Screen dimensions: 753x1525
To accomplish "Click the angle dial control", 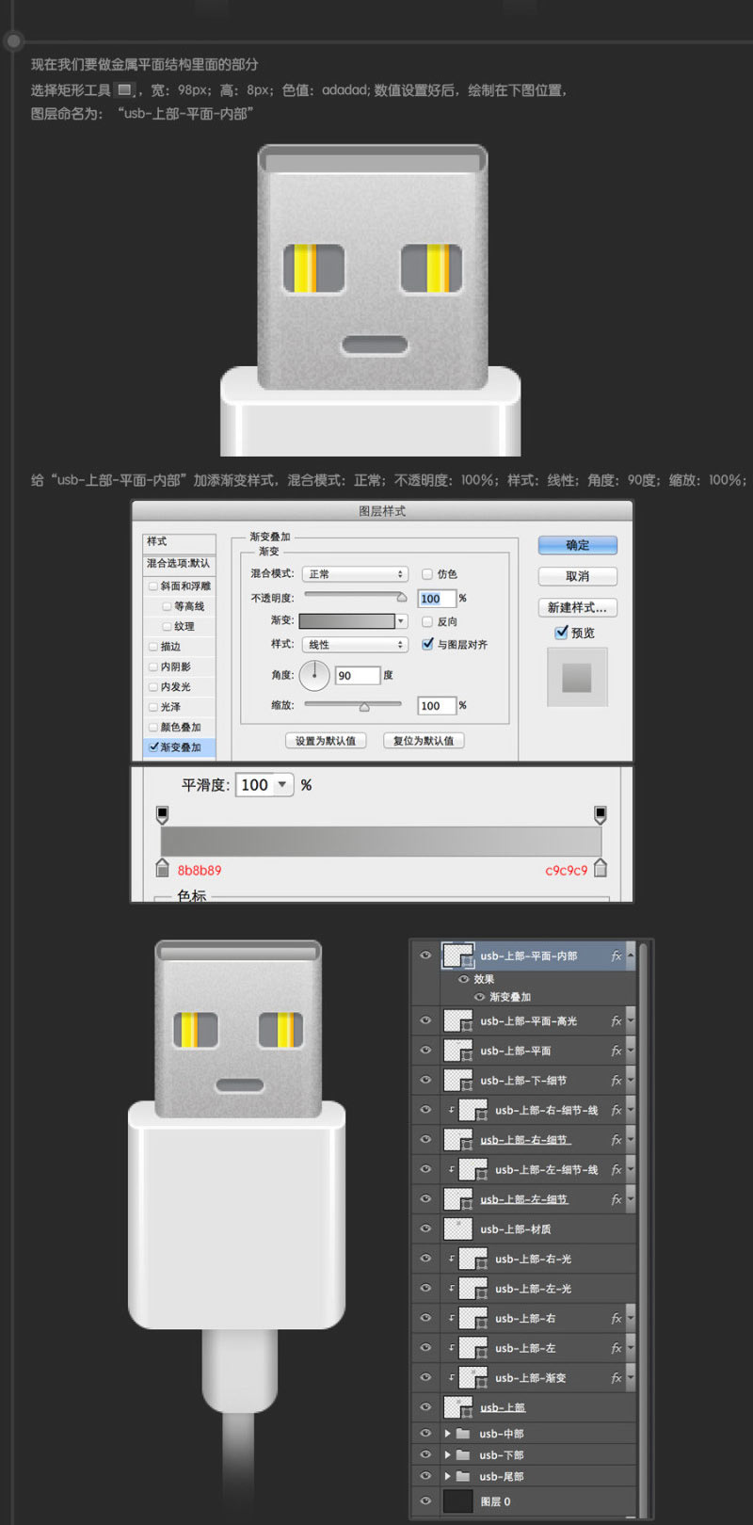I will coord(314,675).
